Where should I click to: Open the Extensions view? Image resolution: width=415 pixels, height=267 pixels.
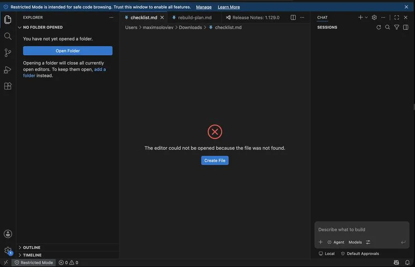pyautogui.click(x=8, y=86)
